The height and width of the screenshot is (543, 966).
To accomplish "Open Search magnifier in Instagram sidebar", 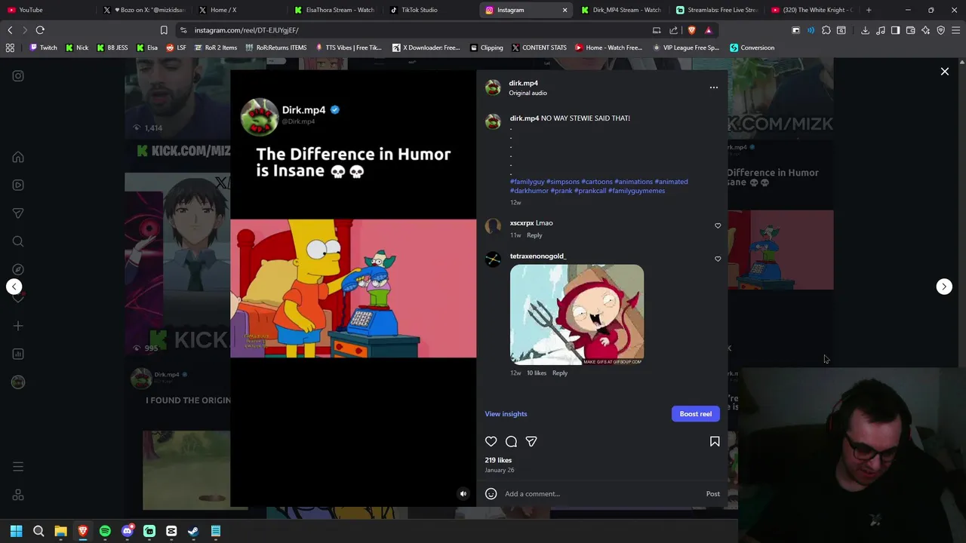I will [x=18, y=241].
